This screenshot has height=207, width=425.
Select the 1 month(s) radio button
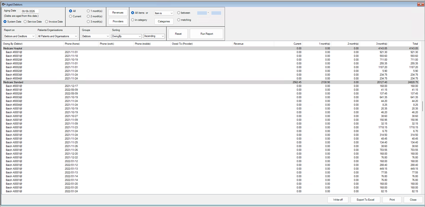[88, 11]
